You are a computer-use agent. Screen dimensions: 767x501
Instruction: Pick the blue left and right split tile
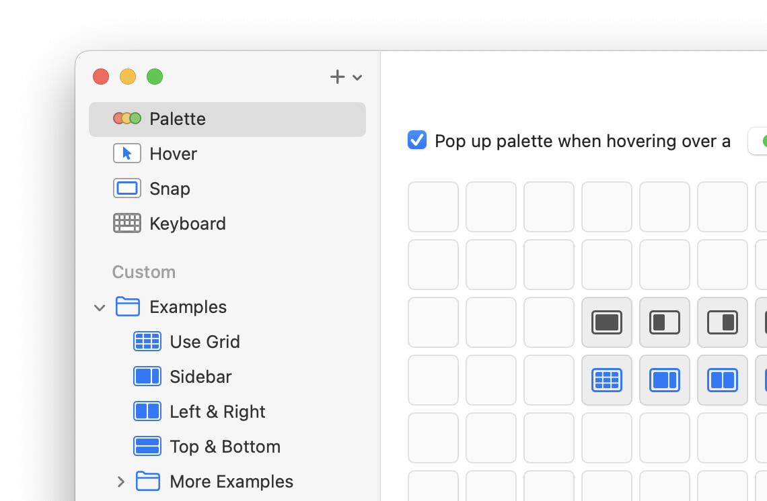point(722,380)
